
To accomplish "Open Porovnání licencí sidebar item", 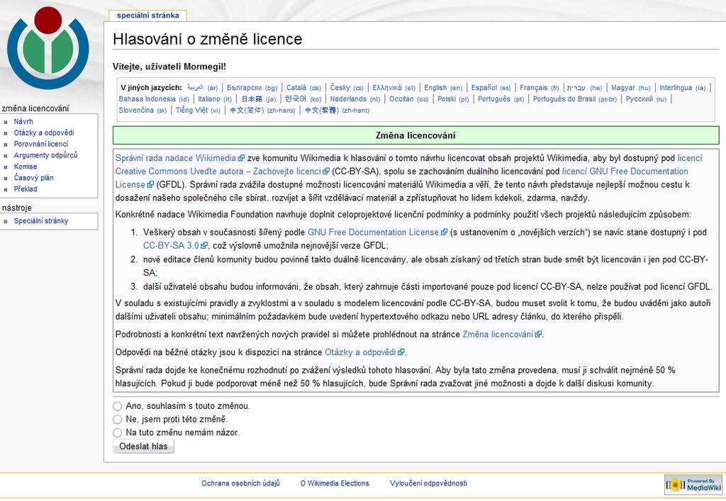I will pyautogui.click(x=40, y=144).
